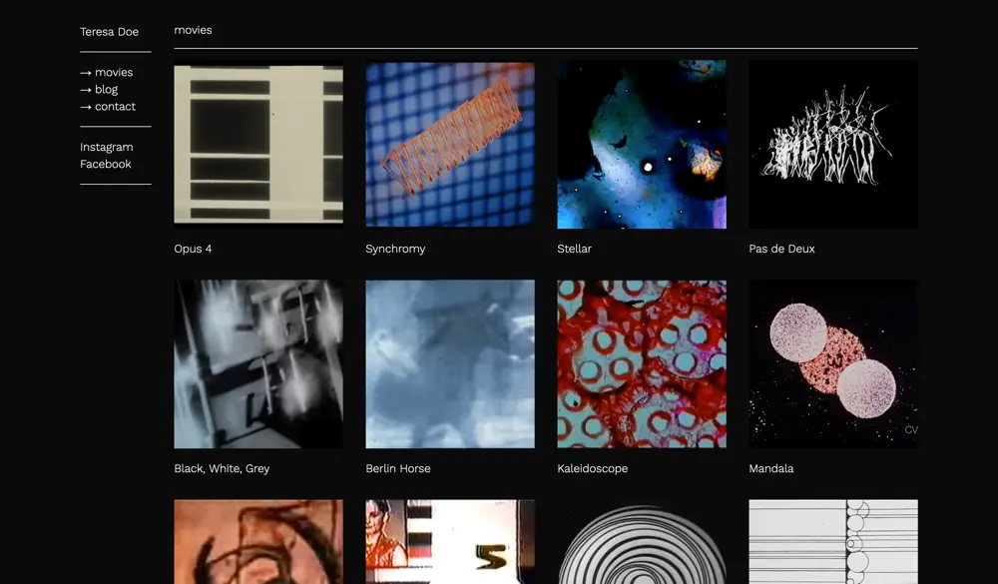Click the Kaleidoscope title caption

pos(592,469)
